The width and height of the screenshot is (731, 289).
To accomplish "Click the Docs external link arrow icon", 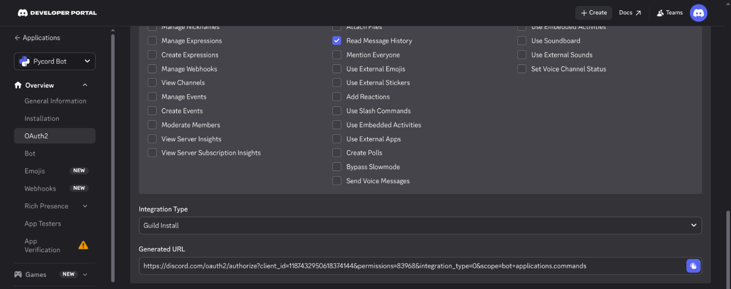I will point(638,13).
